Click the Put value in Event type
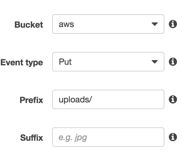Viewport: 182px width, 155px height. (65, 62)
